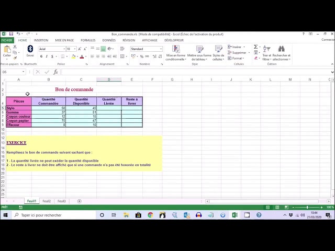Image resolution: width=335 pixels, height=251 pixels.
Task: Click the orientation text angle icon
Action: click(109, 49)
